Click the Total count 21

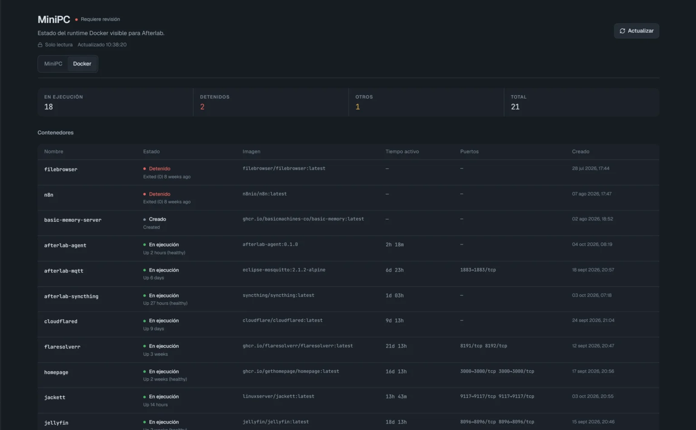pyautogui.click(x=515, y=107)
